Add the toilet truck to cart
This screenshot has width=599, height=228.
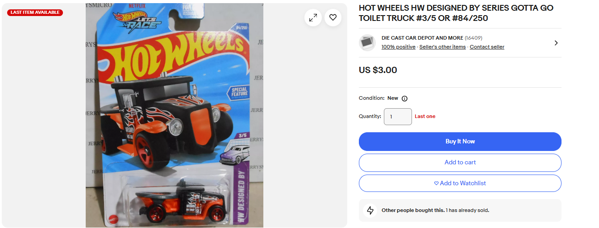460,163
